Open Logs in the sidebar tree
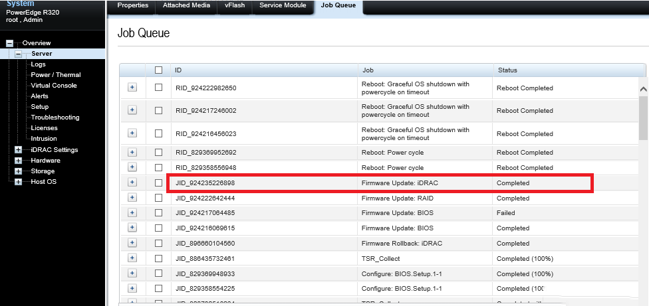Viewport: 649px width, 306px height. 38,64
